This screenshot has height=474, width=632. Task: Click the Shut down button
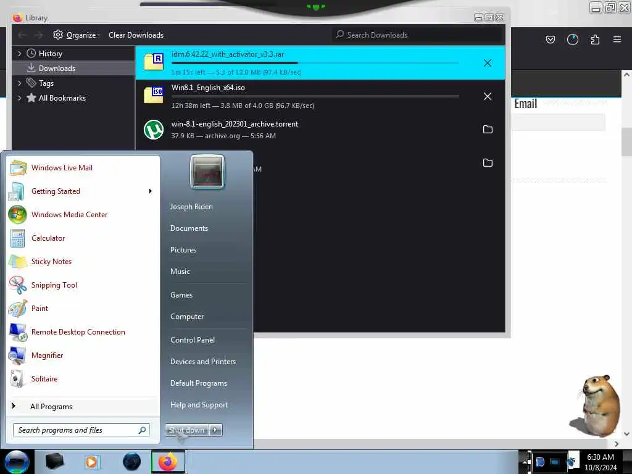(x=186, y=430)
